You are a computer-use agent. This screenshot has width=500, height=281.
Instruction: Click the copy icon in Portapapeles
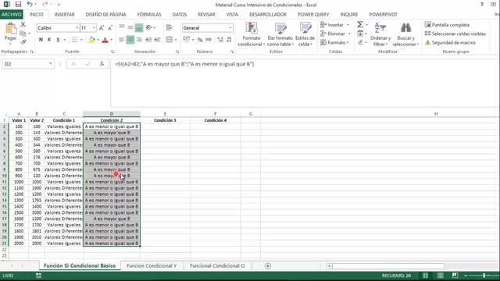coord(23,33)
